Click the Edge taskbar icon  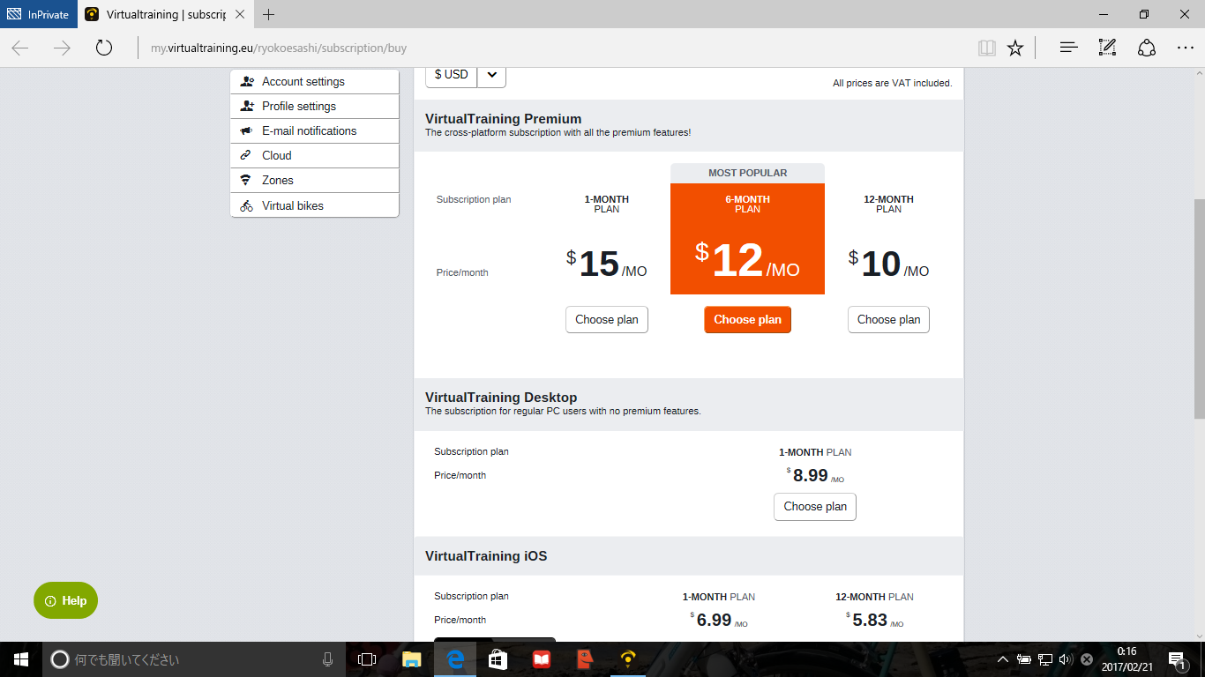(x=455, y=658)
